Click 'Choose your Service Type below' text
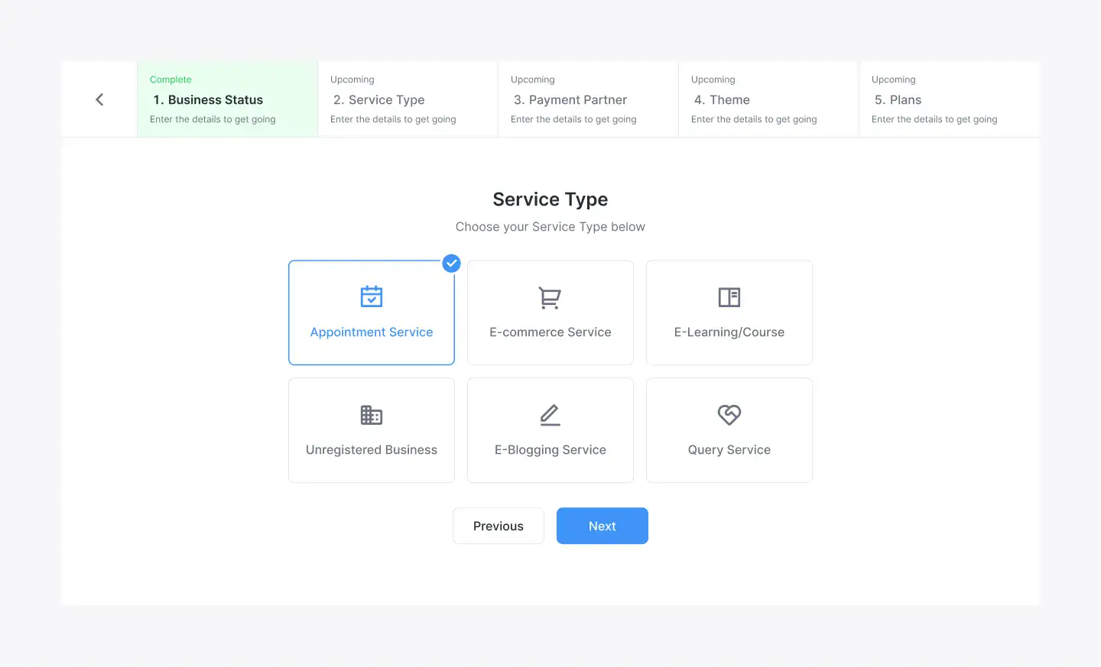1101x667 pixels. coord(550,227)
